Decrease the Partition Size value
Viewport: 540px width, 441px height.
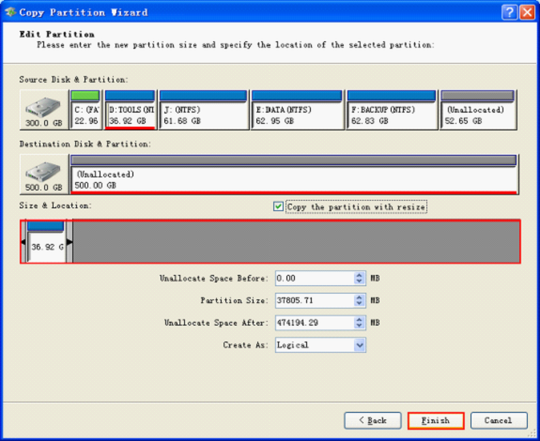(360, 303)
